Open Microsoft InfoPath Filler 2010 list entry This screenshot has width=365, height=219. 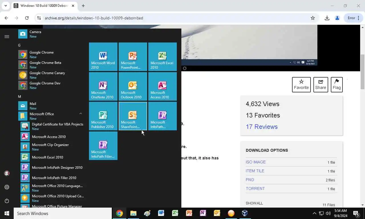point(52,178)
